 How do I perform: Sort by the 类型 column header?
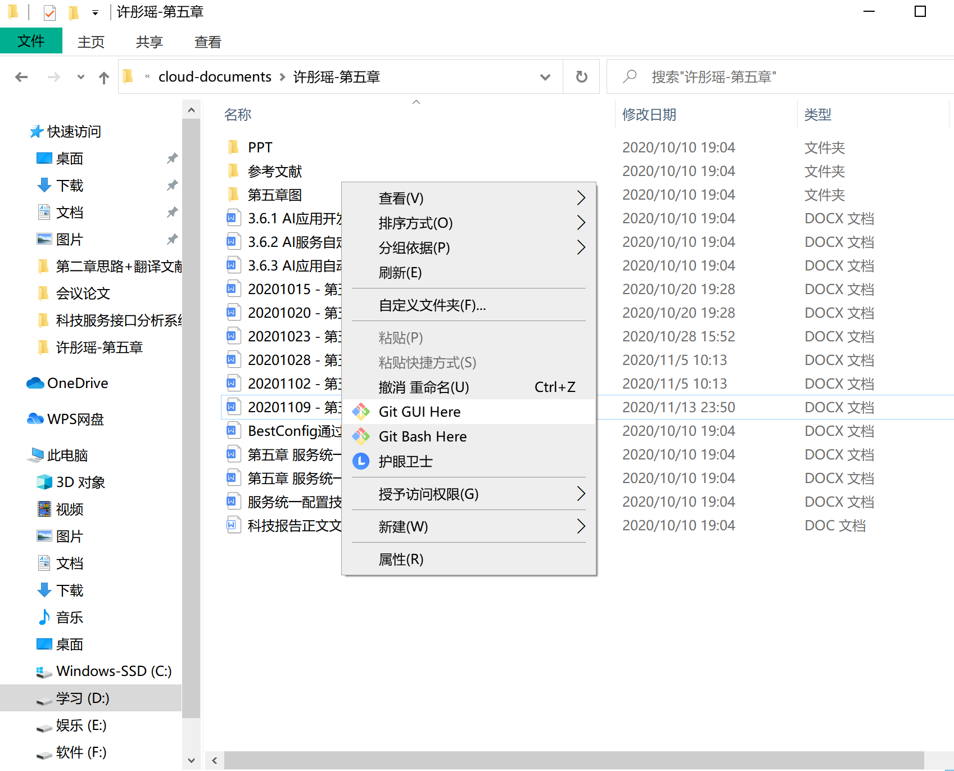pos(817,115)
